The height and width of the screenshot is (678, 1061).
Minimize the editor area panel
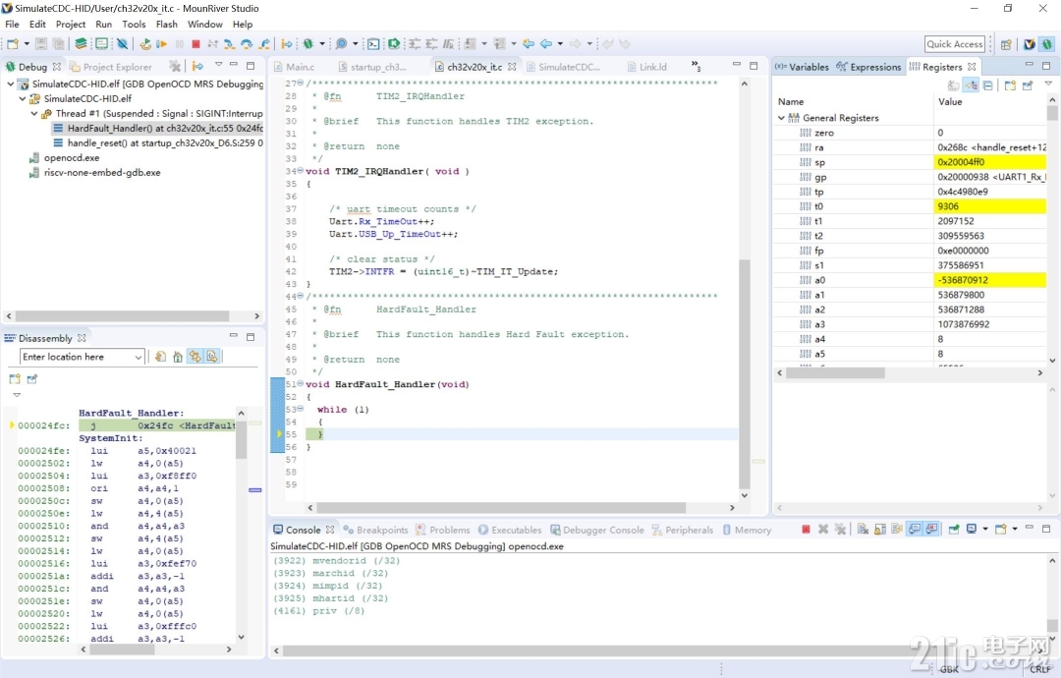coord(737,65)
